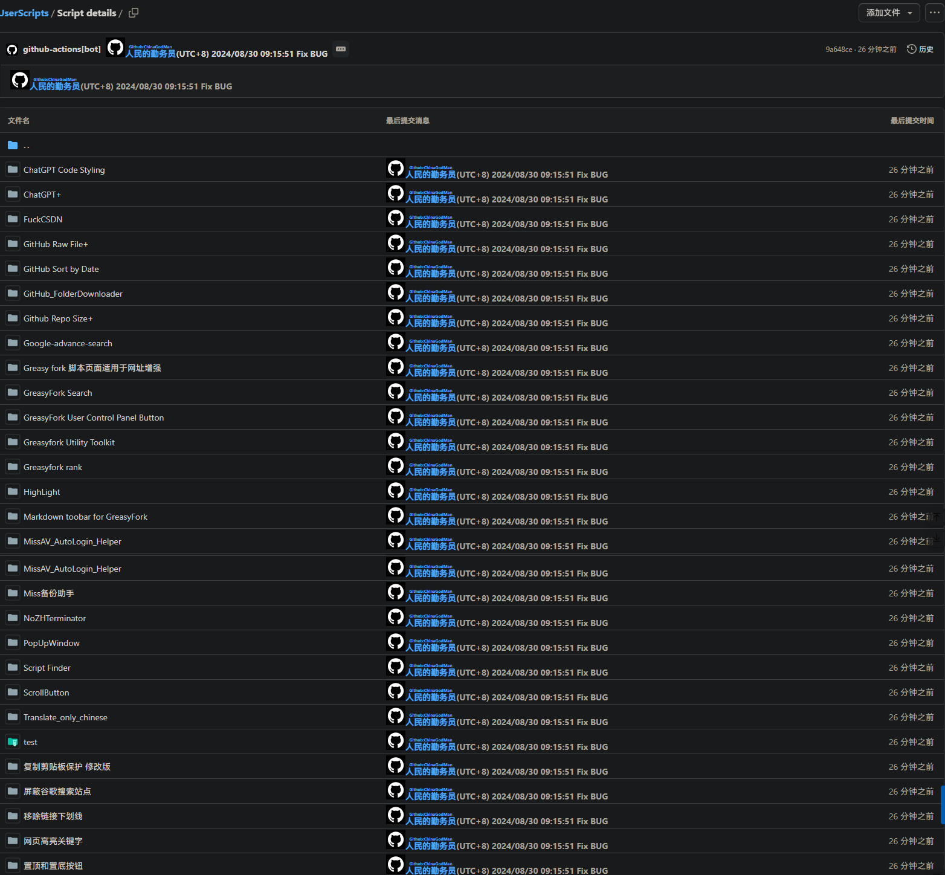Click GreasyFork Search folder icon
Image resolution: width=945 pixels, height=875 pixels.
[13, 392]
